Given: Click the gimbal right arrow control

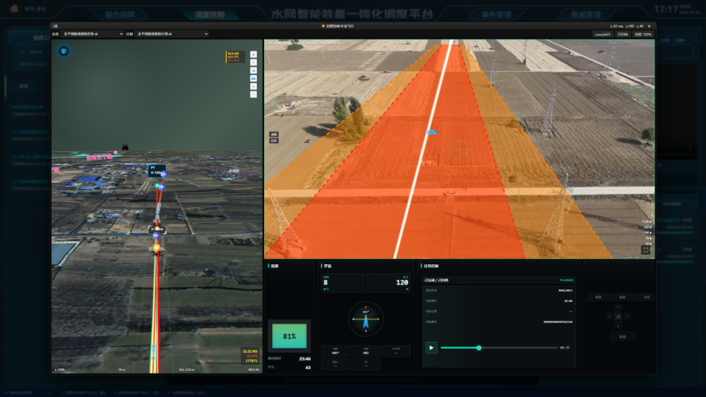Looking at the screenshot, I should (x=627, y=317).
